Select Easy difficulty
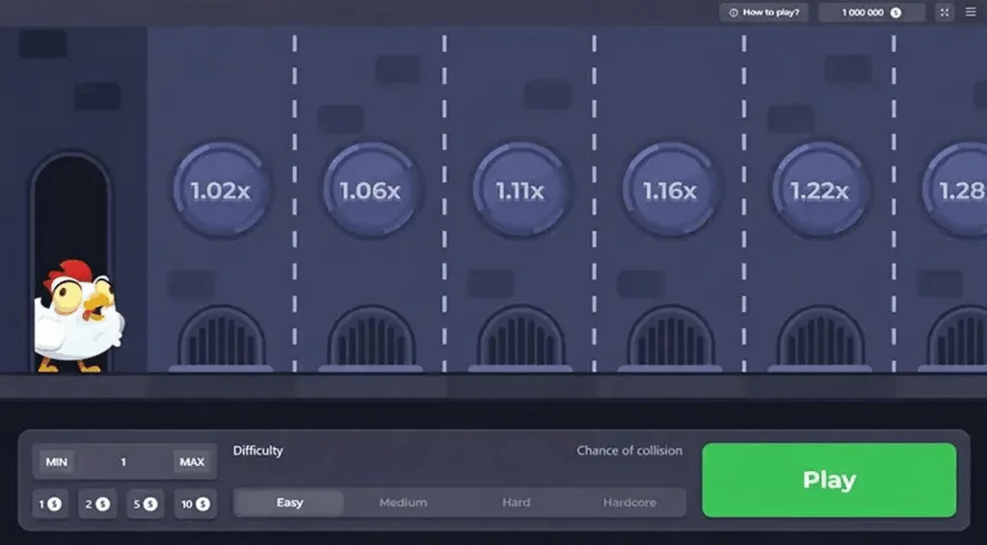The width and height of the screenshot is (987, 545). pos(289,503)
